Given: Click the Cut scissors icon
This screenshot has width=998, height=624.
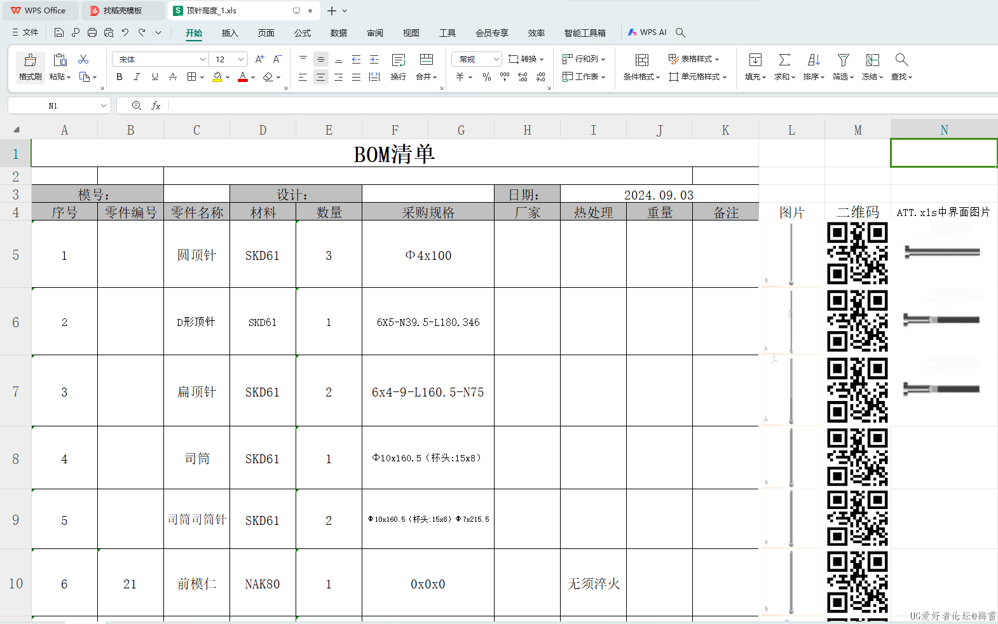Looking at the screenshot, I should pyautogui.click(x=83, y=59).
